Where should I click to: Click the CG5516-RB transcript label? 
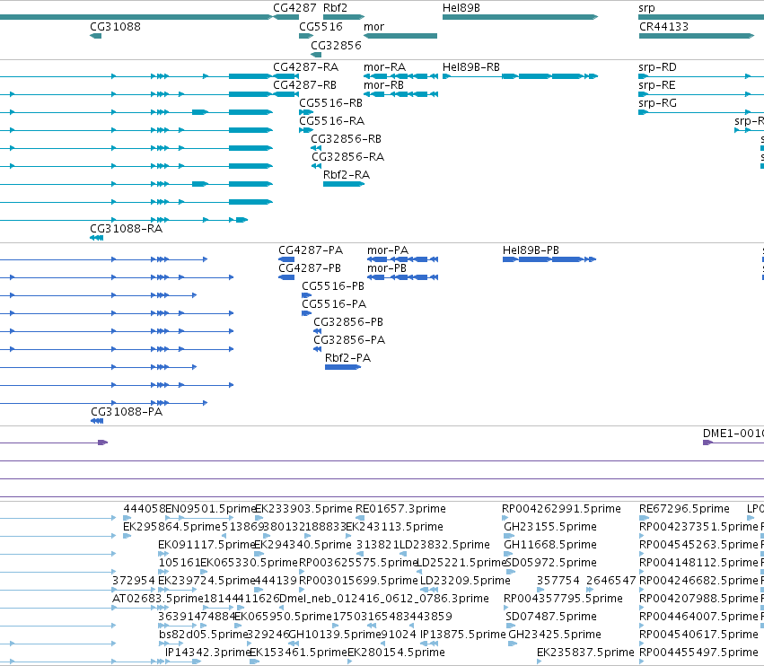pos(331,103)
